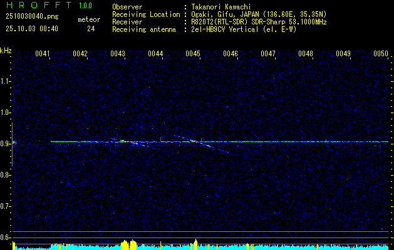394x250 pixels.
Task: Click the observer name Takanori Kawachi
Action: pos(221,7)
